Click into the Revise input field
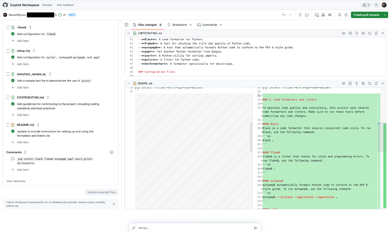This screenshot has height=232, width=389. (194, 228)
